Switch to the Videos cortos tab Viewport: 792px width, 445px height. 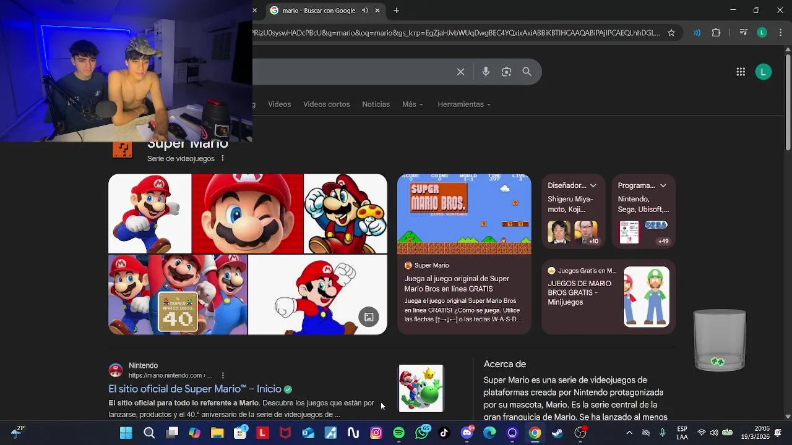[x=326, y=104]
